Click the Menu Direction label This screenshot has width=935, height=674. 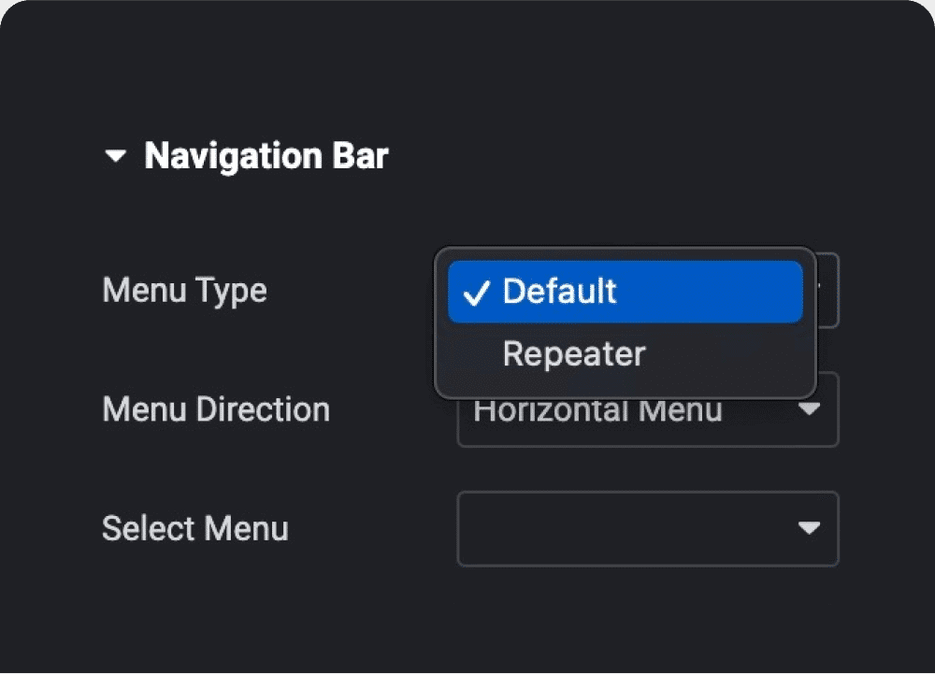(x=216, y=409)
